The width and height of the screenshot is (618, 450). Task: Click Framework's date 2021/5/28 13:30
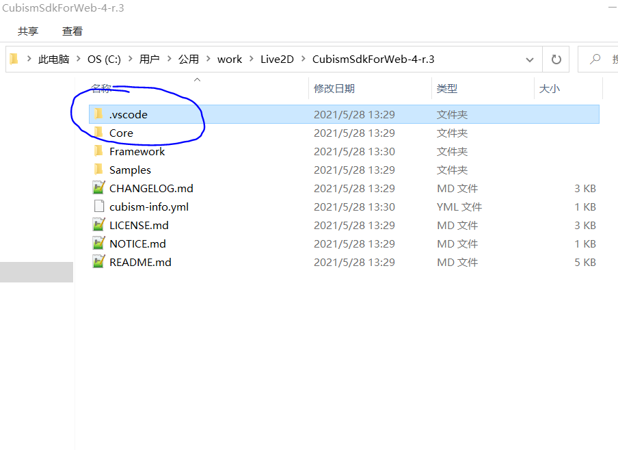pyautogui.click(x=354, y=151)
